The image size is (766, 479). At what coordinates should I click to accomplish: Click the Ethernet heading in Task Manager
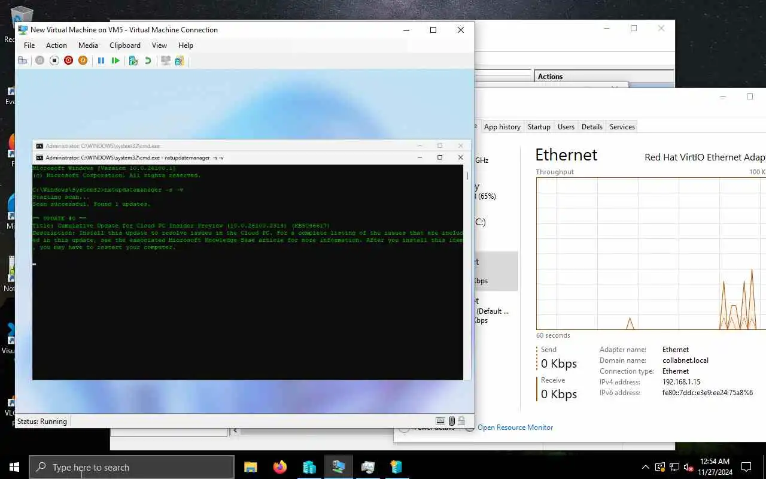pos(566,155)
